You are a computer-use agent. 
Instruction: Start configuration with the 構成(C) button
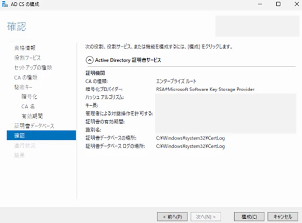(249, 217)
